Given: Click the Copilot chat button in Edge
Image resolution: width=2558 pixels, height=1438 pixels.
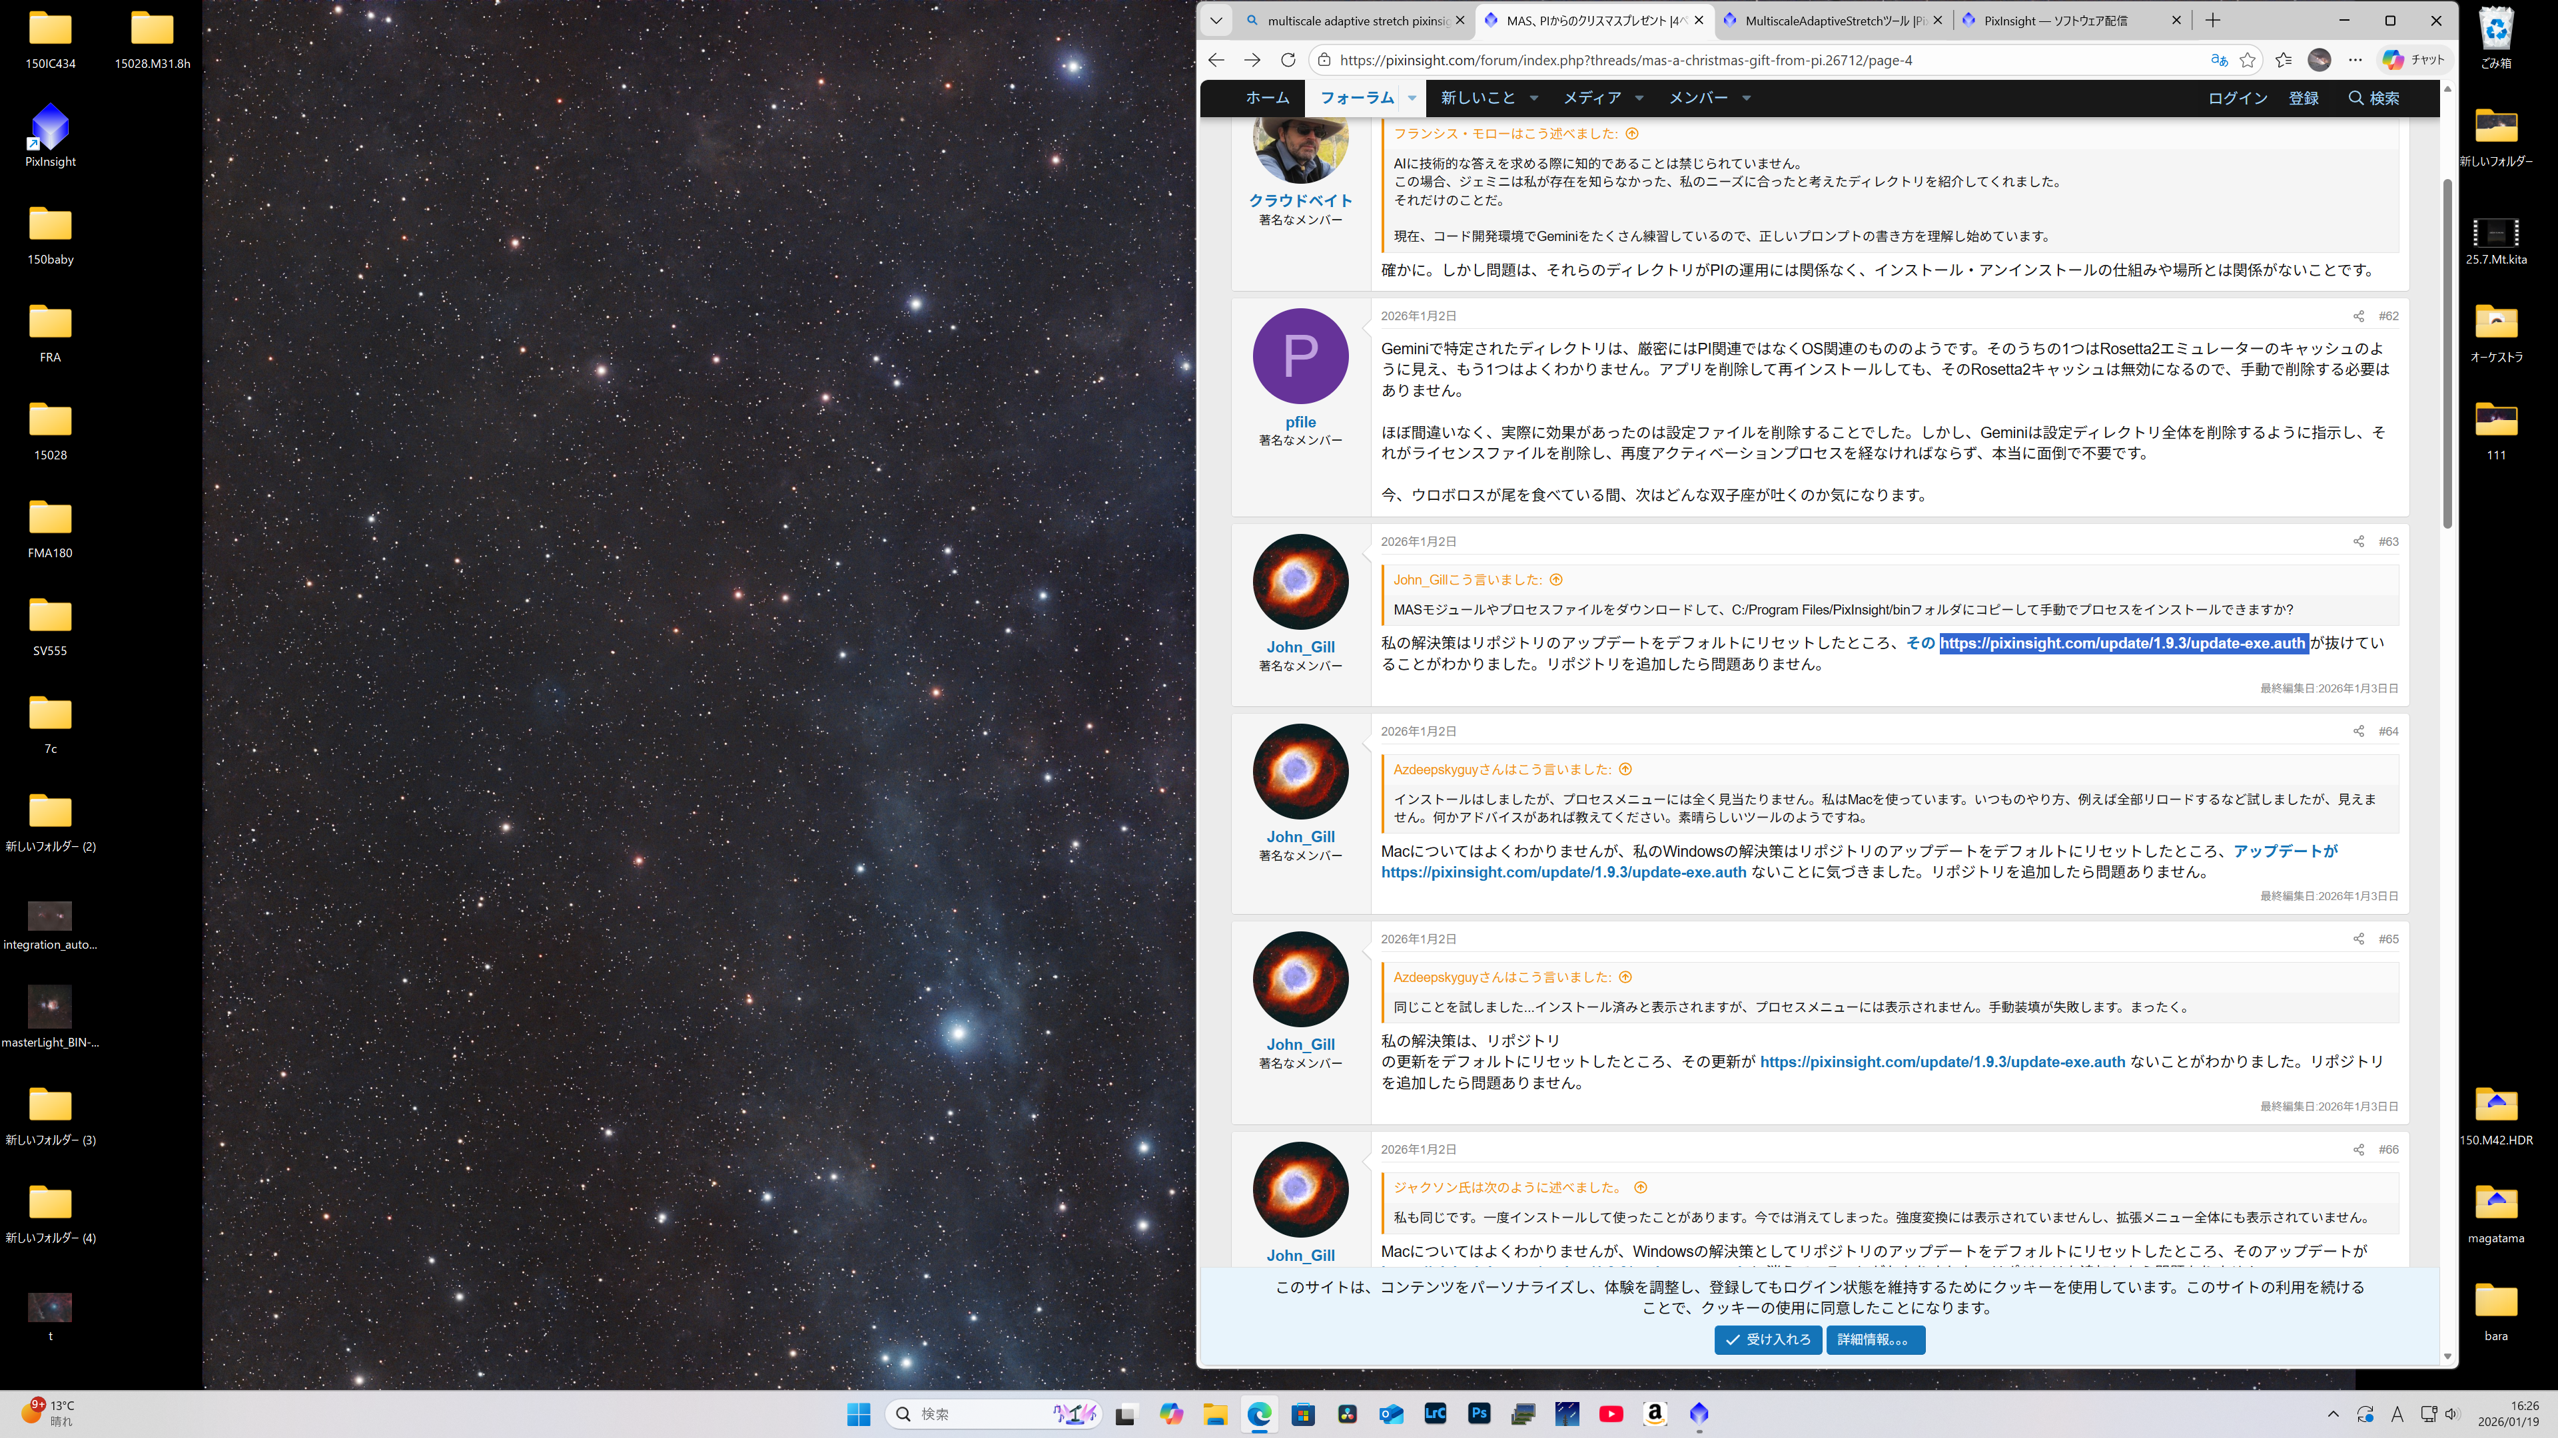Looking at the screenshot, I should [x=2413, y=59].
